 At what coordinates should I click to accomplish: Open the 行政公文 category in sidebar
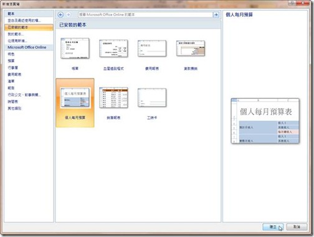click(24, 95)
